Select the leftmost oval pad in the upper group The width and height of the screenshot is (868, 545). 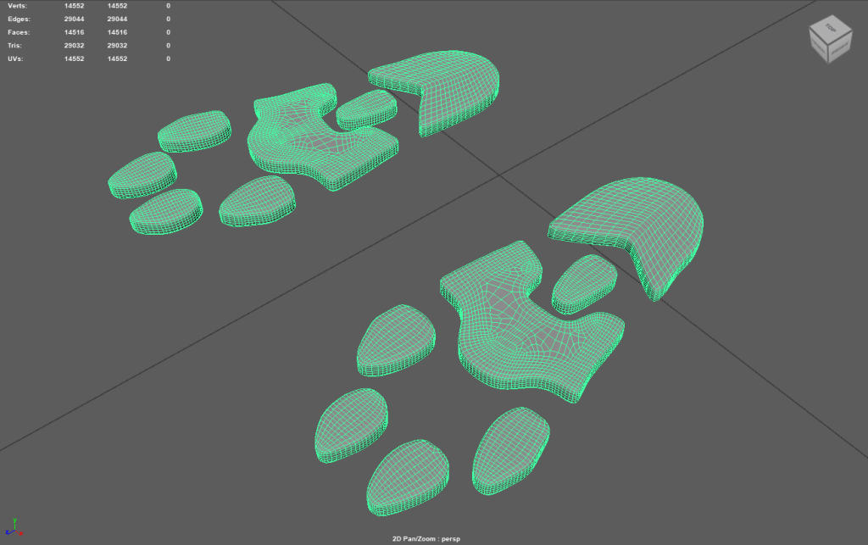141,175
